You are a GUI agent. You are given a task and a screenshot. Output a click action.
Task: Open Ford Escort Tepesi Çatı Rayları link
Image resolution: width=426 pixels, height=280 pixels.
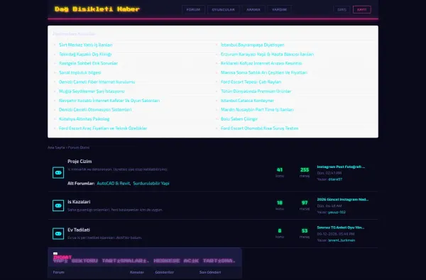pyautogui.click(x=251, y=82)
